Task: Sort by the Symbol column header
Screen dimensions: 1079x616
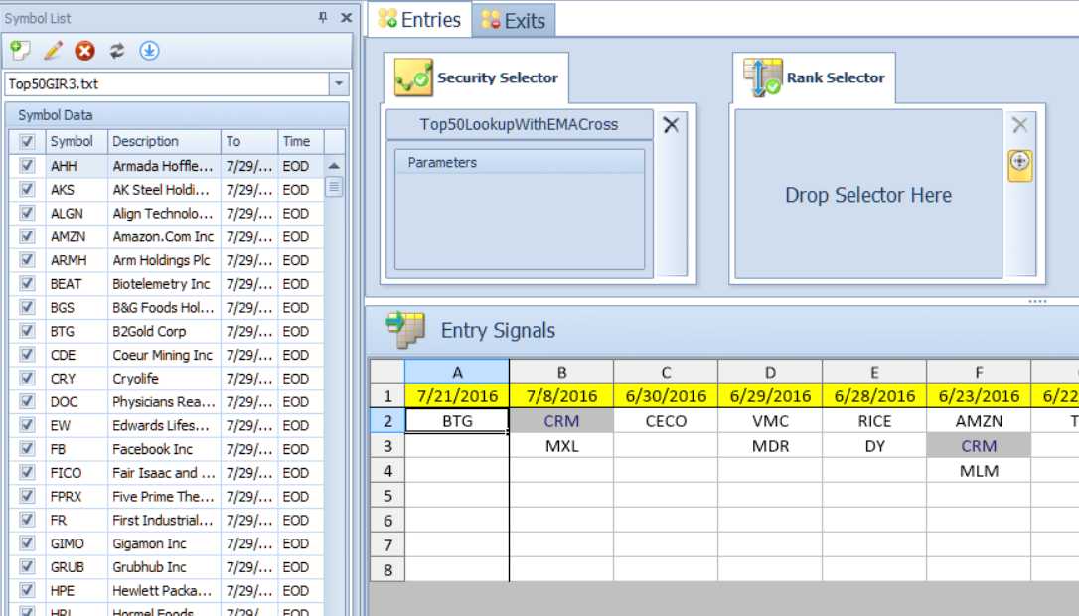Action: coord(77,141)
